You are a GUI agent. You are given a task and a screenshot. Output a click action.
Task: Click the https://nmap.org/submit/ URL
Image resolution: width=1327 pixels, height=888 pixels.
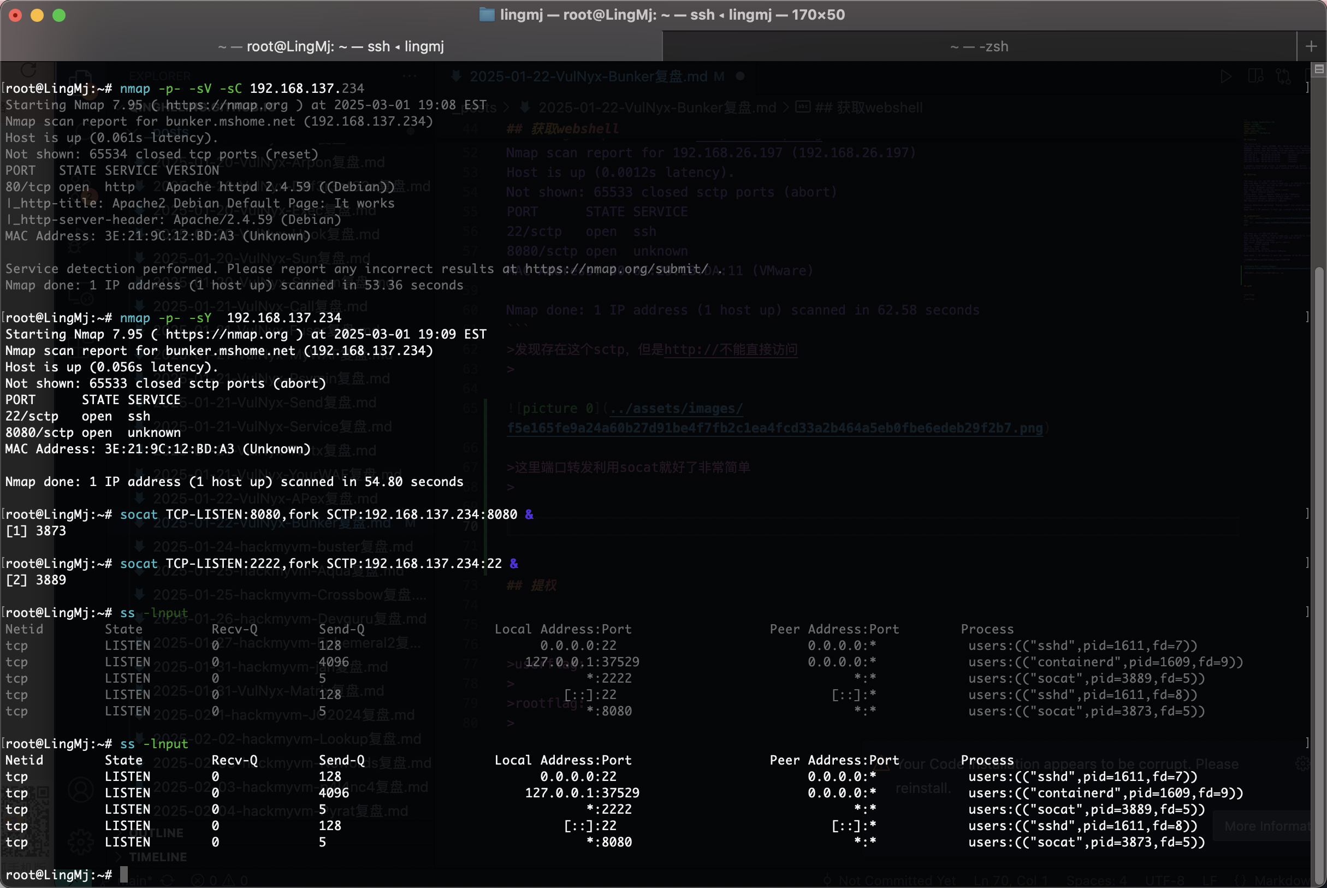click(616, 269)
